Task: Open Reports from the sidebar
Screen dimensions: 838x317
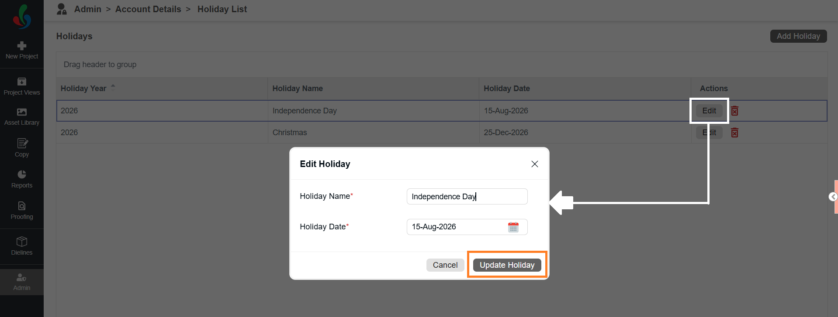Action: 22,179
